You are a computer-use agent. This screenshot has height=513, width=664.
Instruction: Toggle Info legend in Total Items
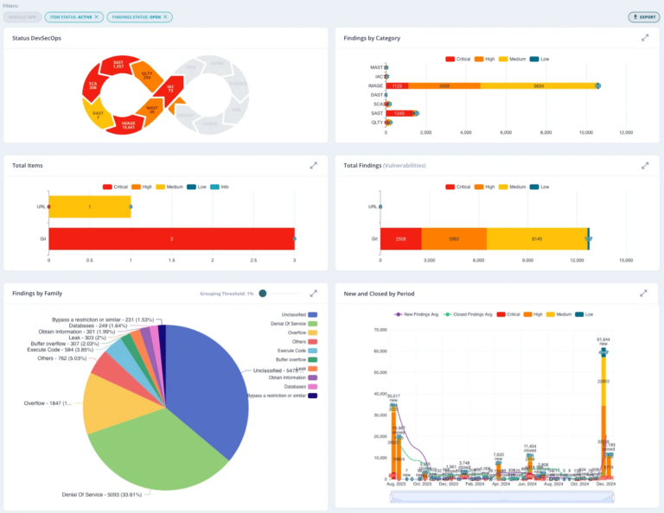click(x=220, y=187)
